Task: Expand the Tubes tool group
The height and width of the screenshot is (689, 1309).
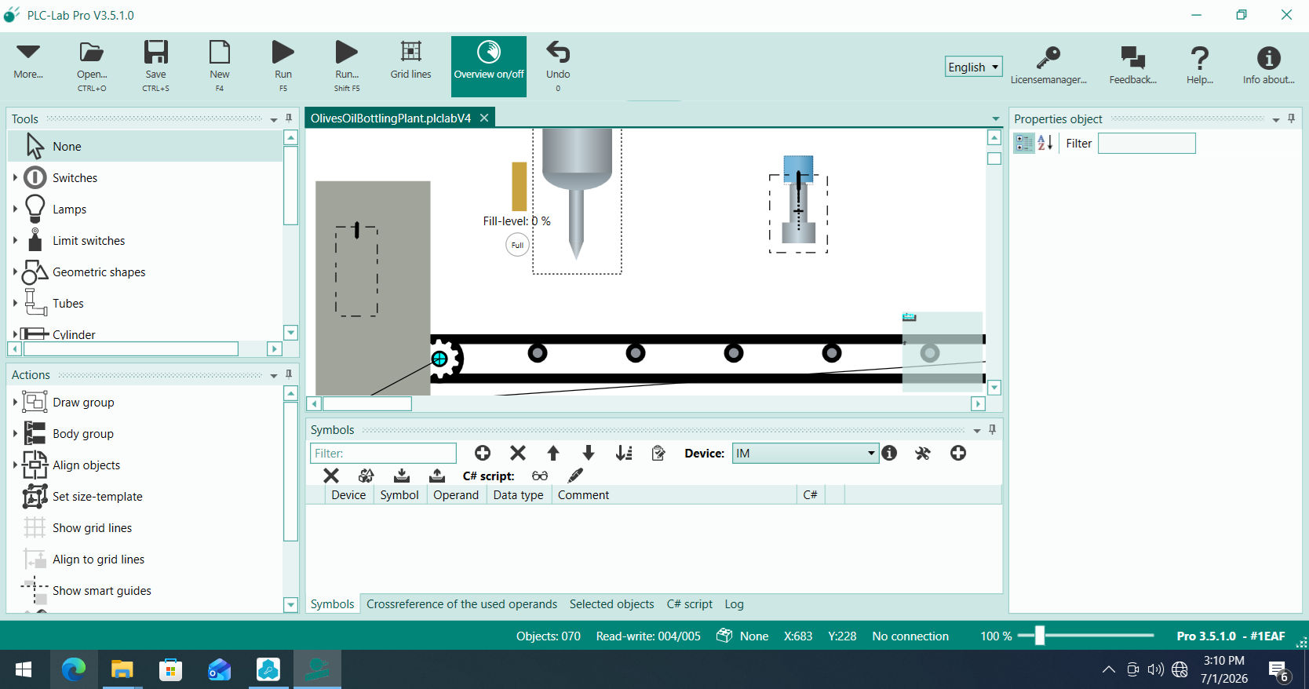Action: point(15,303)
